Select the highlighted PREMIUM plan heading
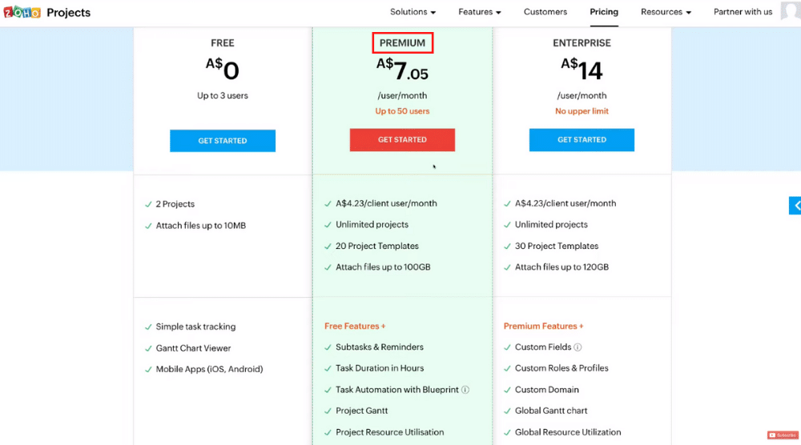 click(x=403, y=43)
